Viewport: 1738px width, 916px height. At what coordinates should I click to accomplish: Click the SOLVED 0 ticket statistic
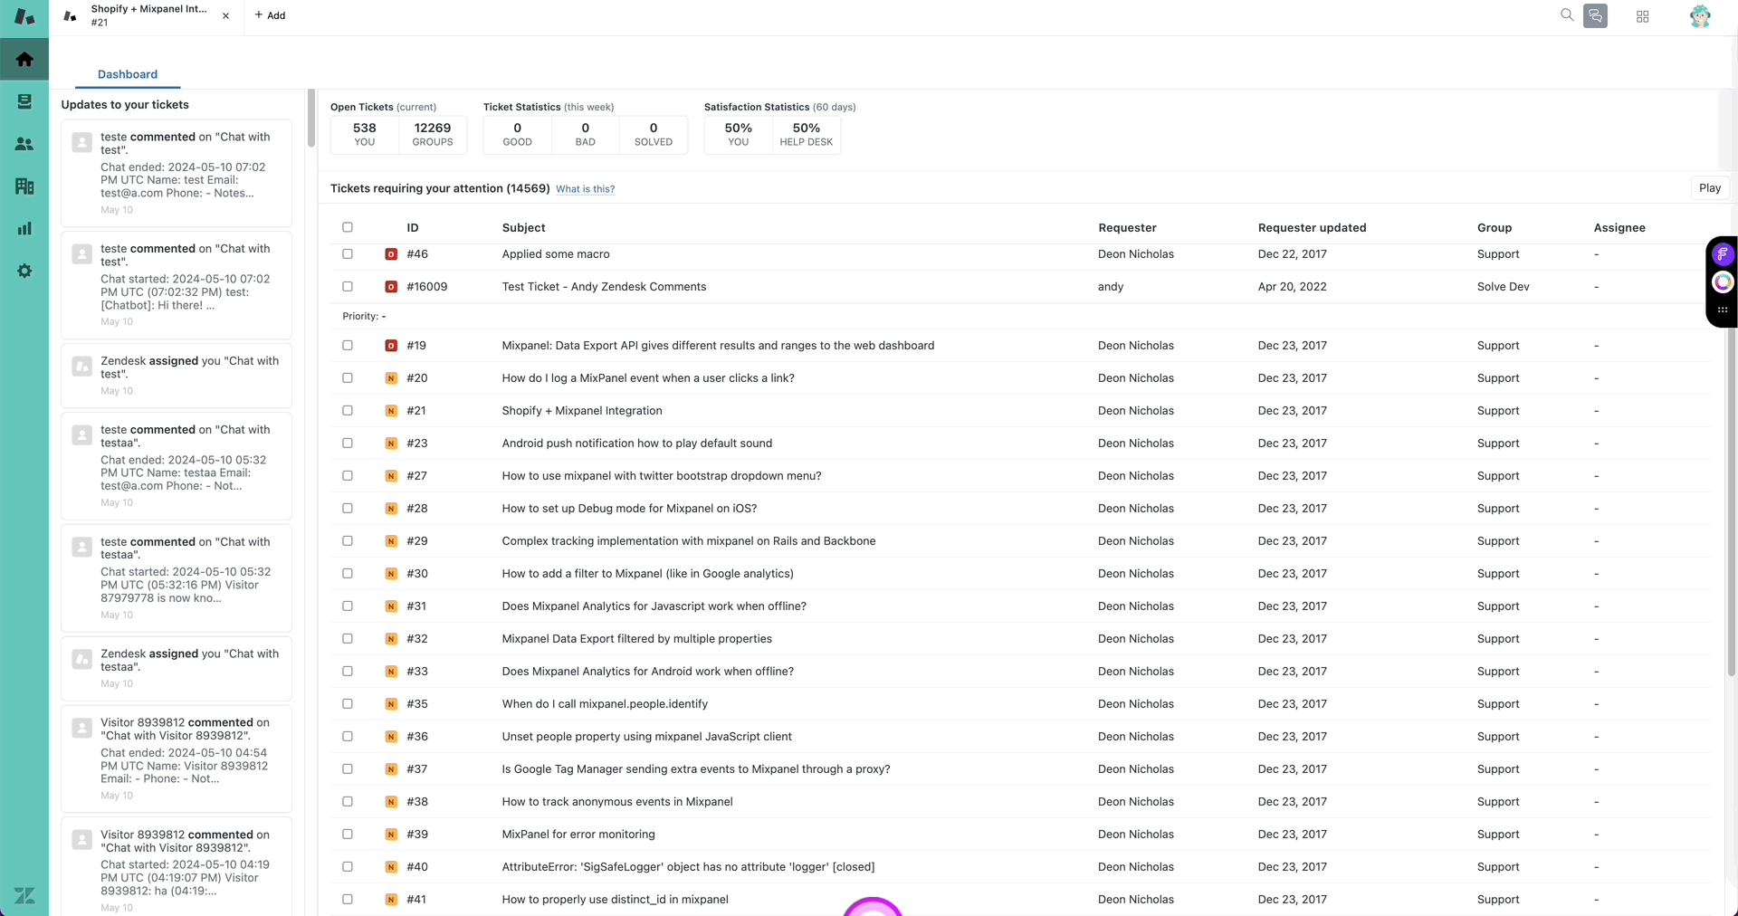pos(654,134)
